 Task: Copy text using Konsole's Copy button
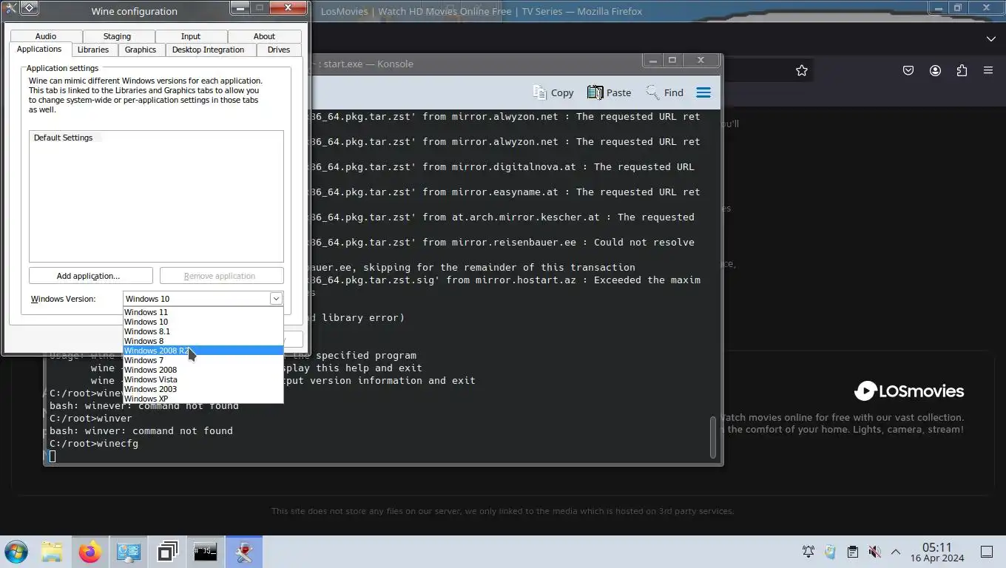553,92
